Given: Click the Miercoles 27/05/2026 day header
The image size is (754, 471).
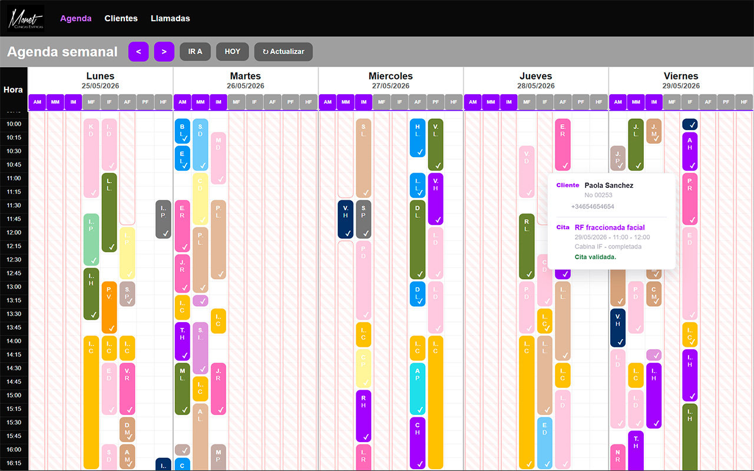Looking at the screenshot, I should point(391,81).
